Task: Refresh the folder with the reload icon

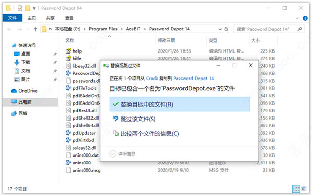Action: tap(226, 29)
